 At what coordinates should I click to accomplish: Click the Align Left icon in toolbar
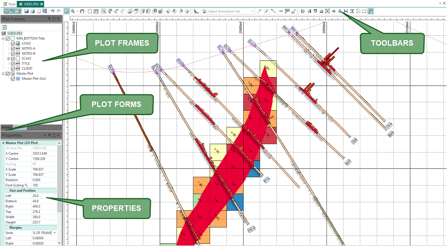pyautogui.click(x=303, y=11)
